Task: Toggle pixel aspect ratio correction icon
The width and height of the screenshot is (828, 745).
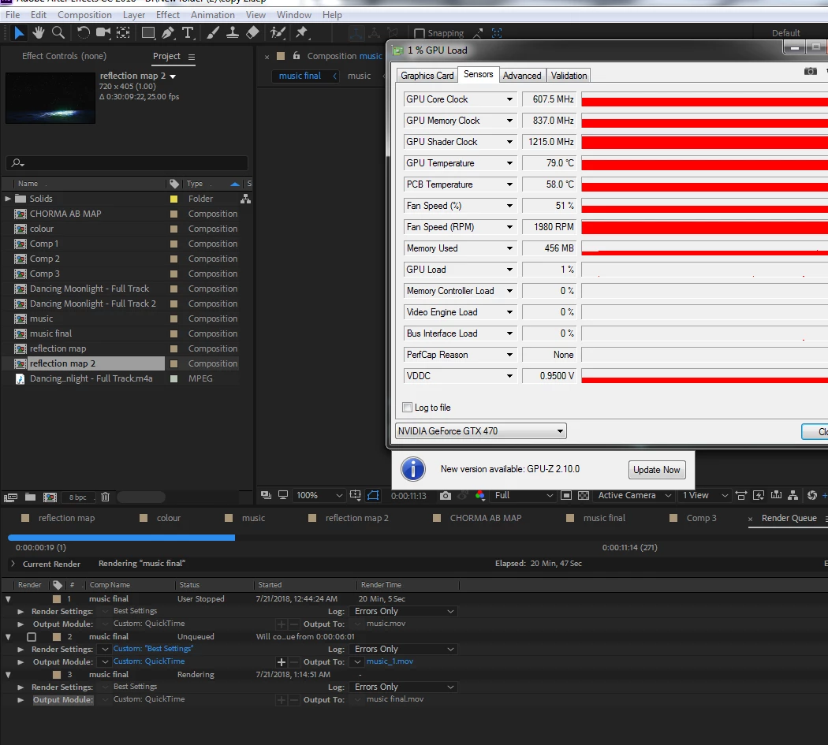Action: click(x=741, y=495)
